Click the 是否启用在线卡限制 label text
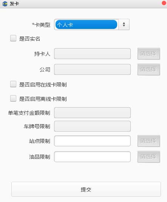This screenshot has height=202, width=167. [43, 85]
